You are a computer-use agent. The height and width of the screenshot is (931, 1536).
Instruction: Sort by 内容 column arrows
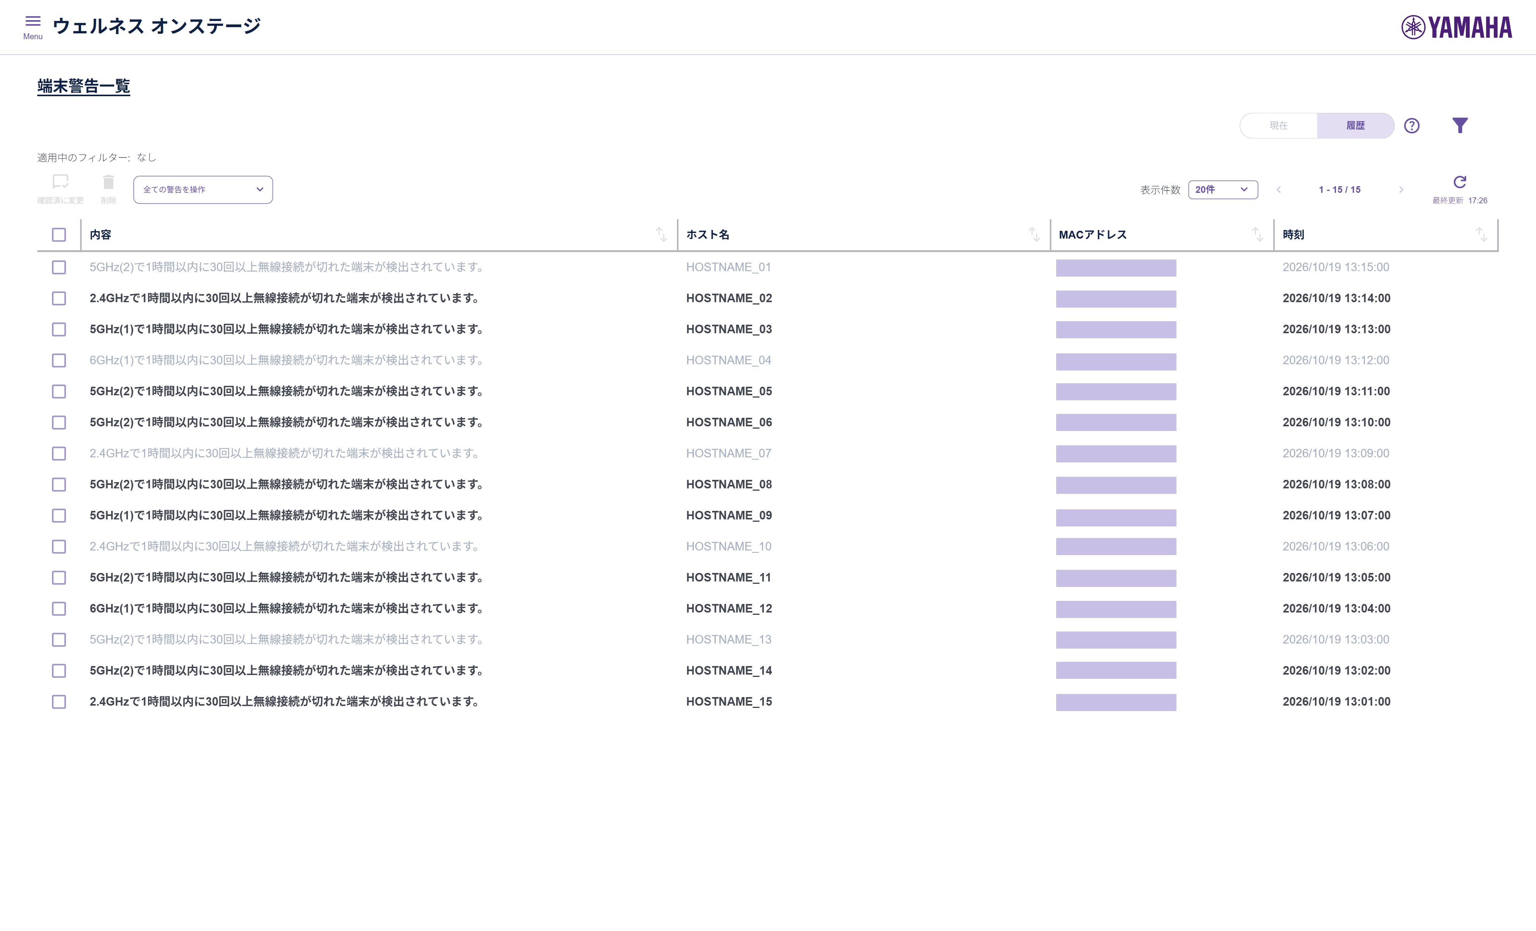(661, 234)
